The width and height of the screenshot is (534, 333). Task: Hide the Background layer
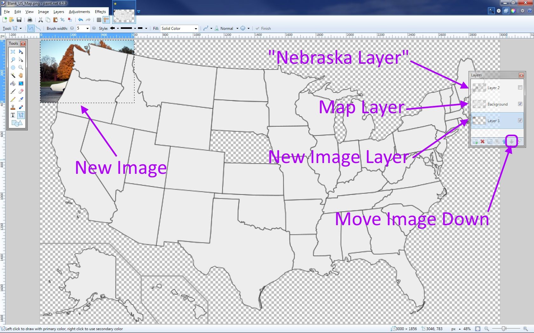(520, 104)
